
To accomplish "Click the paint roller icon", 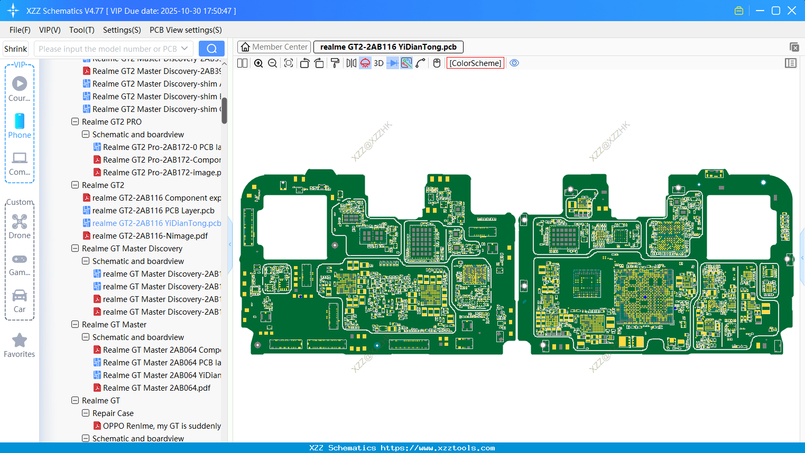I will [335, 63].
